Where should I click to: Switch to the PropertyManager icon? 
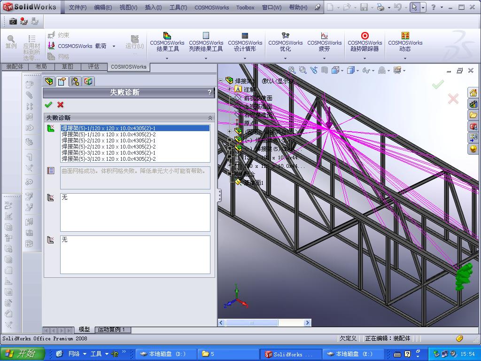pyautogui.click(x=62, y=81)
